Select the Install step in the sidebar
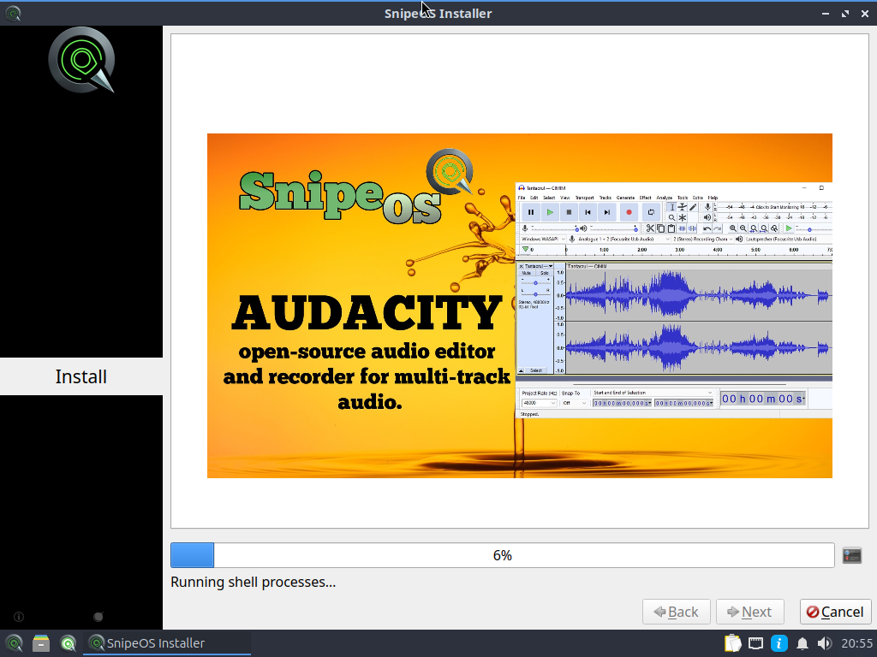 pos(81,376)
